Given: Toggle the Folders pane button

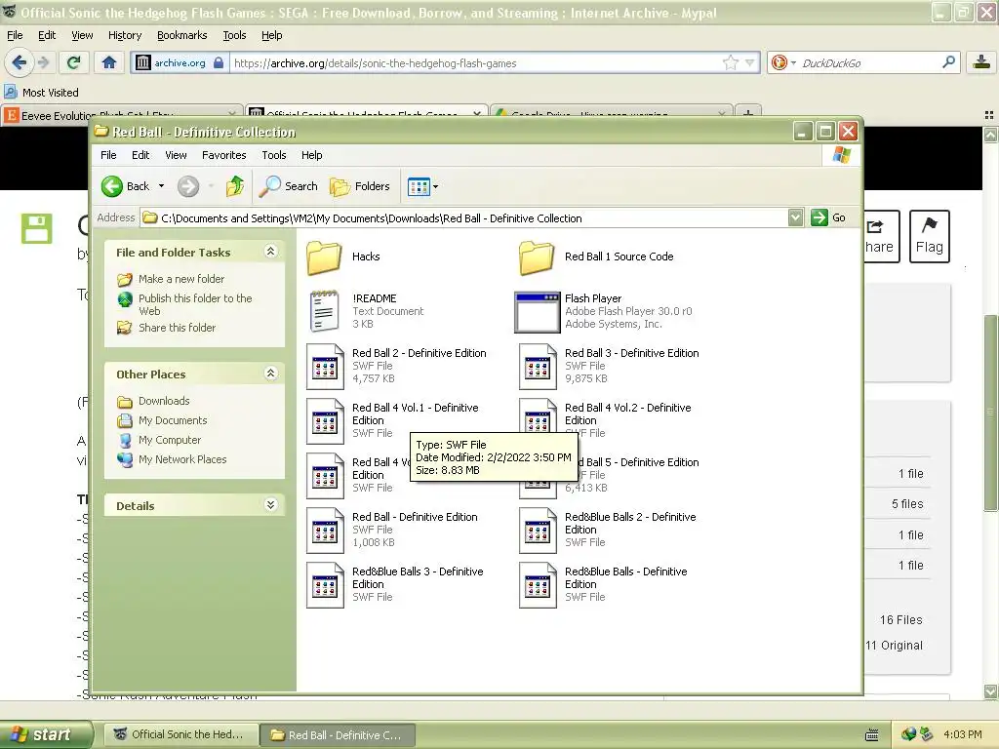Looking at the screenshot, I should (x=359, y=186).
